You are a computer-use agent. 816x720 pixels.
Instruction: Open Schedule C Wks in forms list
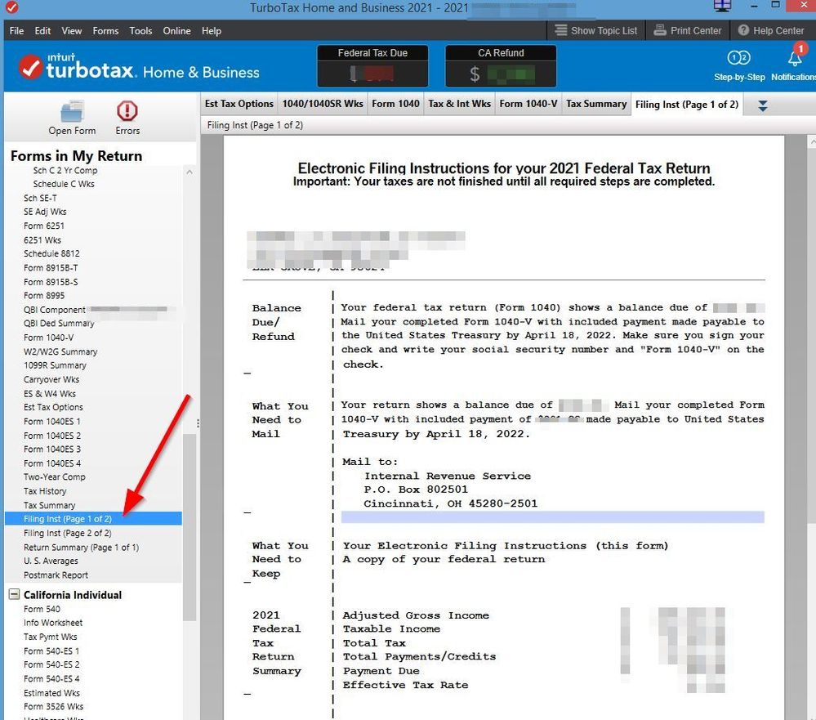point(64,184)
